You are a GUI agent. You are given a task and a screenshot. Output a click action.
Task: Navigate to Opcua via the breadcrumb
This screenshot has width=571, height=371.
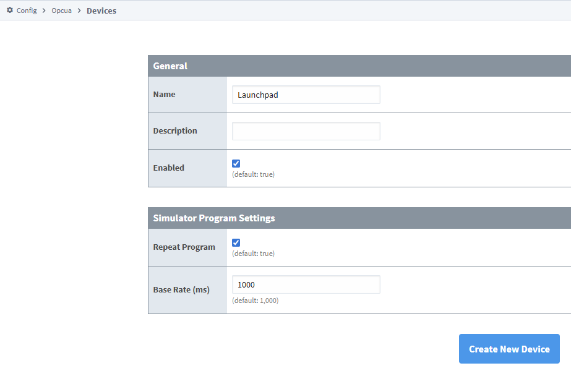tap(61, 11)
